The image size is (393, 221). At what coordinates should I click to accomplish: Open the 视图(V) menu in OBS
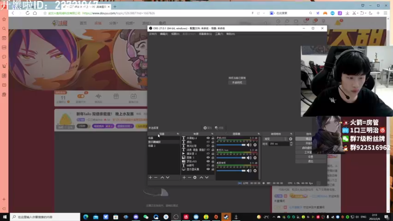tap(175, 34)
